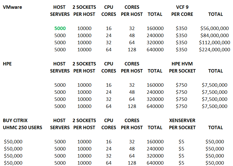This screenshot has height=166, width=233.
Task: Select $5 in Citrix 16-core row
Action: click(x=181, y=142)
